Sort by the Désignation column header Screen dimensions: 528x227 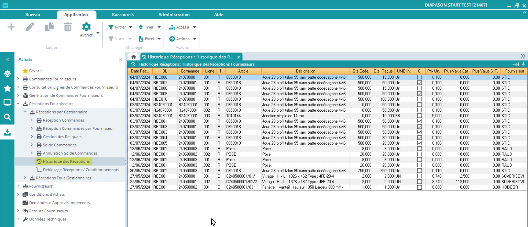pos(305,71)
